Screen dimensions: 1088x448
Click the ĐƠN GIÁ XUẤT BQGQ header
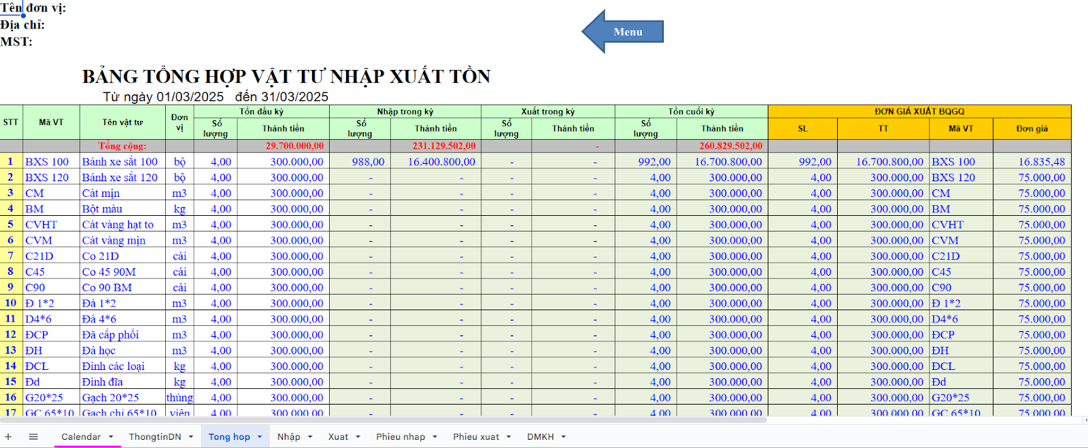(x=919, y=111)
